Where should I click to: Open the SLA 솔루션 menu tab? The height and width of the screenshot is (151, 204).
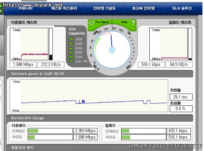click(x=182, y=9)
